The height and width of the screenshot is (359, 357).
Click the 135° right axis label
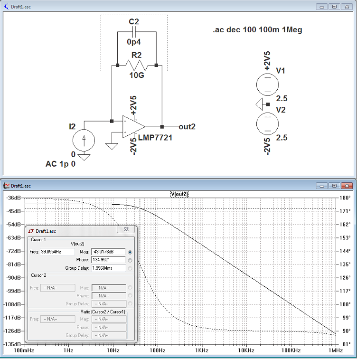[x=345, y=264]
